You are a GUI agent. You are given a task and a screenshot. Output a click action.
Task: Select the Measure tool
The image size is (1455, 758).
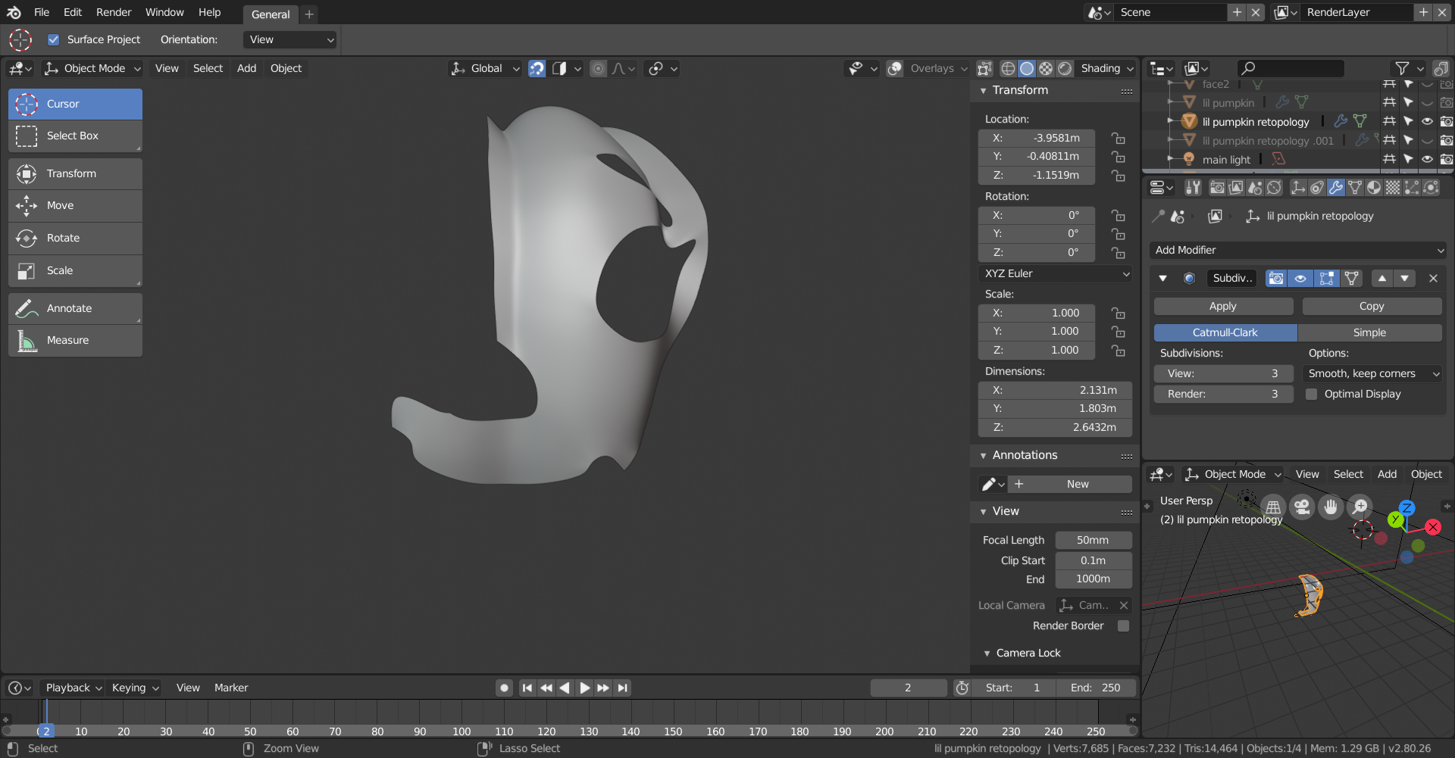coord(75,341)
